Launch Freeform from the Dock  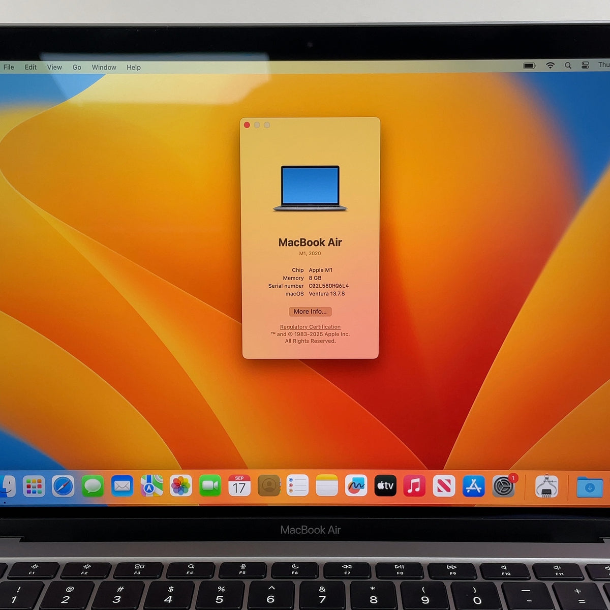pos(356,486)
